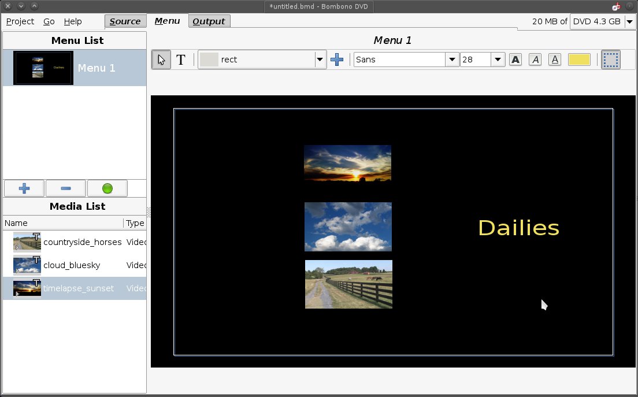This screenshot has width=638, height=397.
Task: Click the tray icon in the title bar
Action: pyautogui.click(x=616, y=6)
